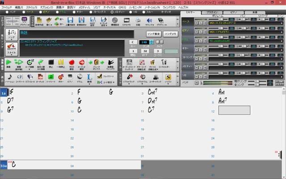Click the Stop (停止) black square icon

(51, 63)
